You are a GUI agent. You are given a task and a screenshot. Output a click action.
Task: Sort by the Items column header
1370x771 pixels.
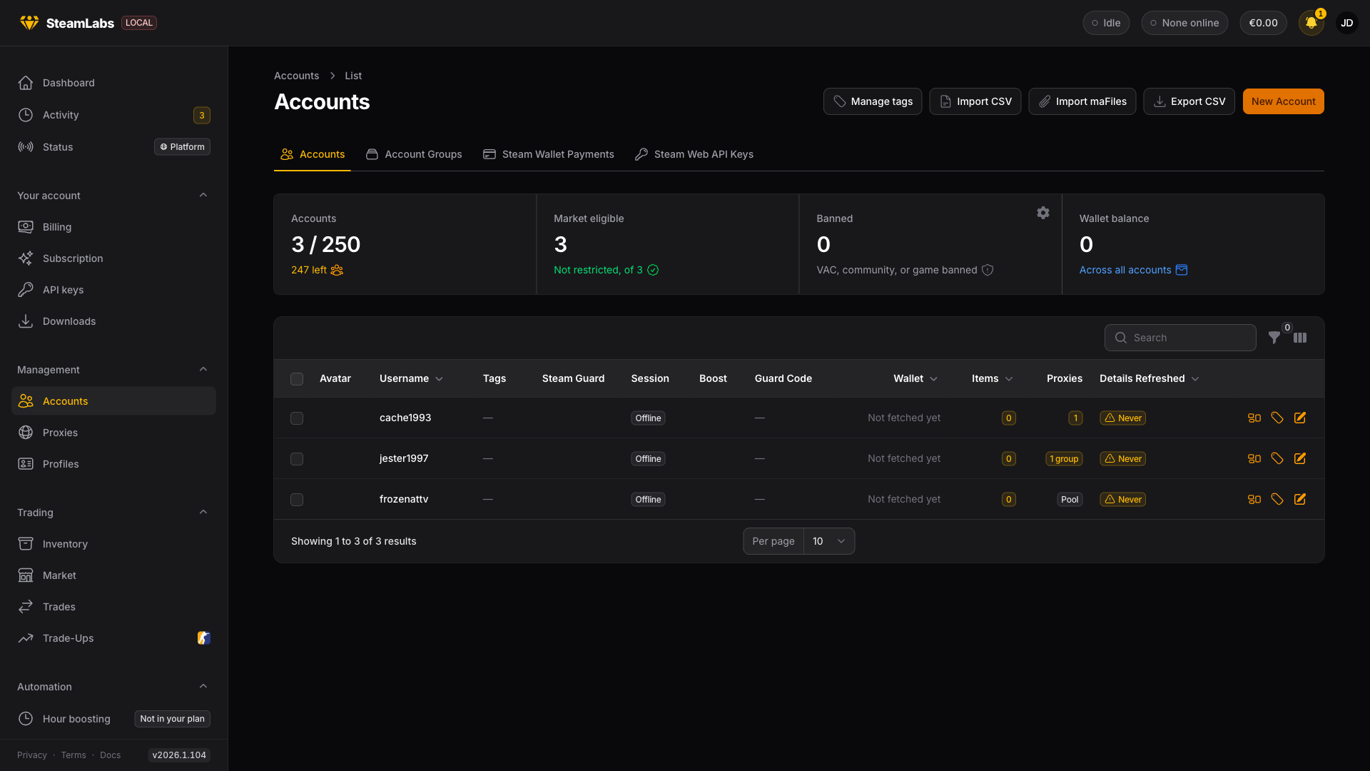point(993,378)
